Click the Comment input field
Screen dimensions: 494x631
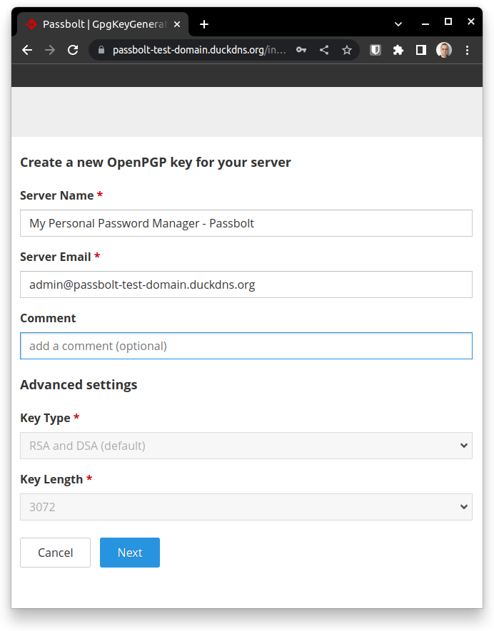click(x=246, y=346)
